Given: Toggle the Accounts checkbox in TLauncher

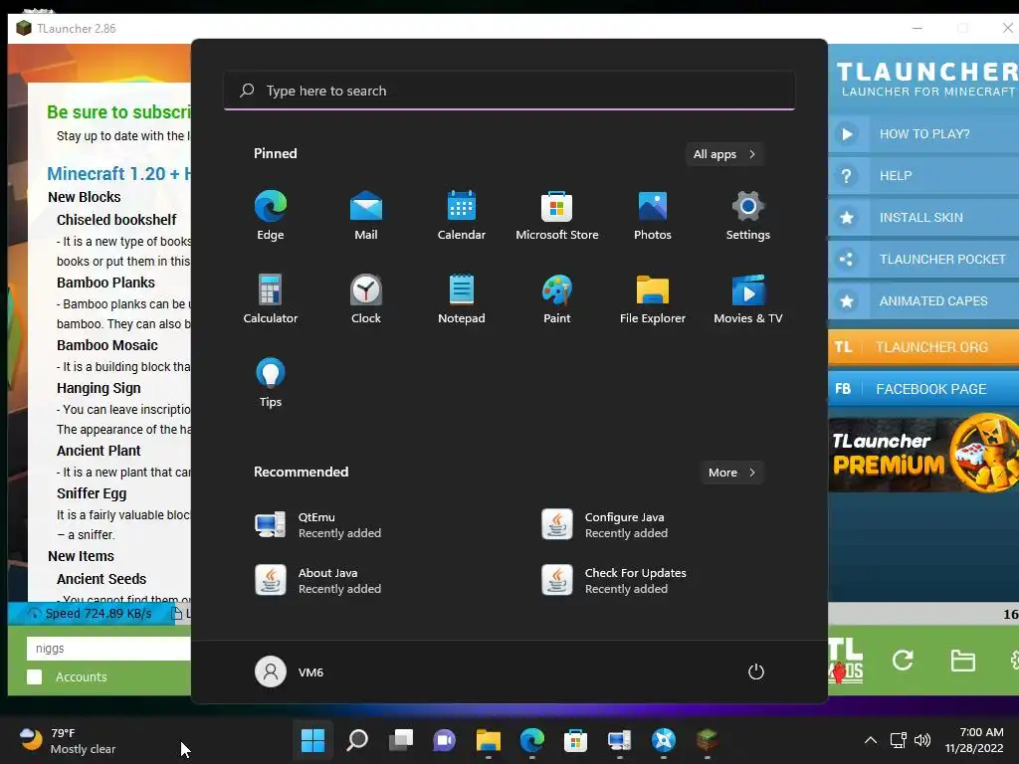Looking at the screenshot, I should [x=35, y=676].
